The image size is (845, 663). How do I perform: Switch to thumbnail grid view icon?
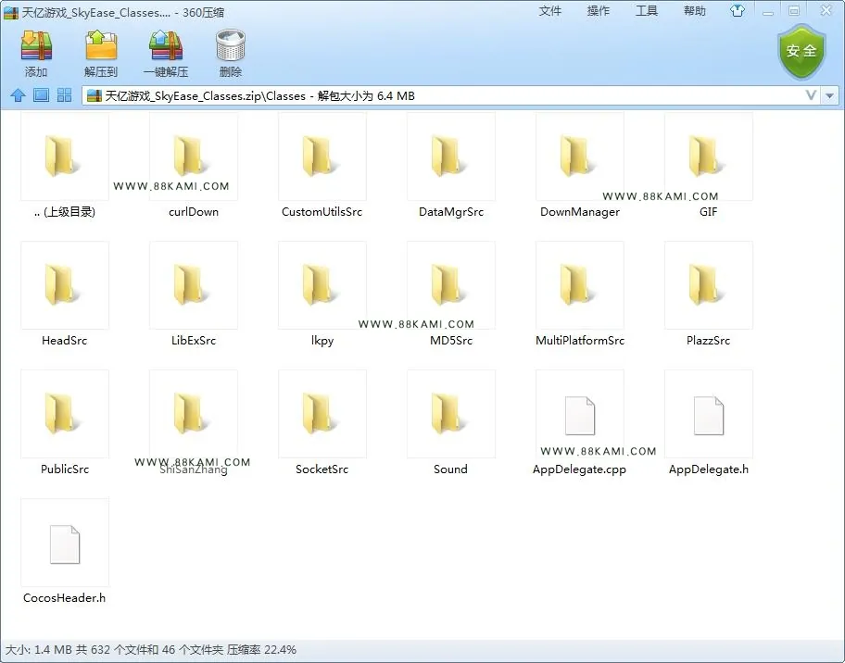click(x=64, y=95)
